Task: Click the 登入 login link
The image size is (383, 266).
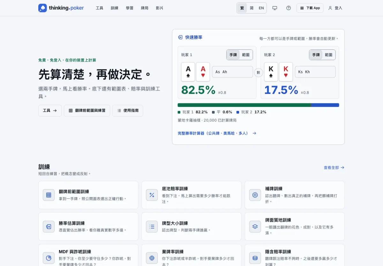Action: (335, 8)
